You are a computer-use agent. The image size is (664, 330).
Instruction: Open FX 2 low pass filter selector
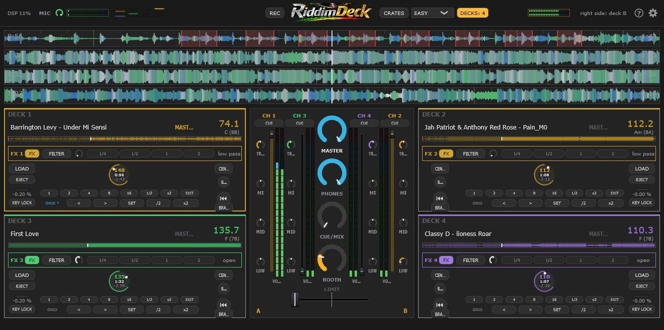pyautogui.click(x=643, y=153)
